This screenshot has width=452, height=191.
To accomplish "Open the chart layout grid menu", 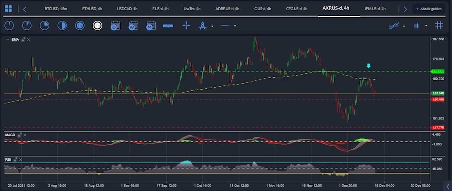I will (x=8, y=9).
